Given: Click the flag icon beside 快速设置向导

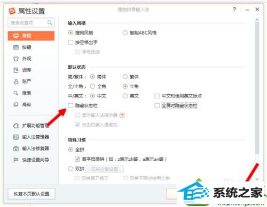Looking at the screenshot, I should coord(16,160).
